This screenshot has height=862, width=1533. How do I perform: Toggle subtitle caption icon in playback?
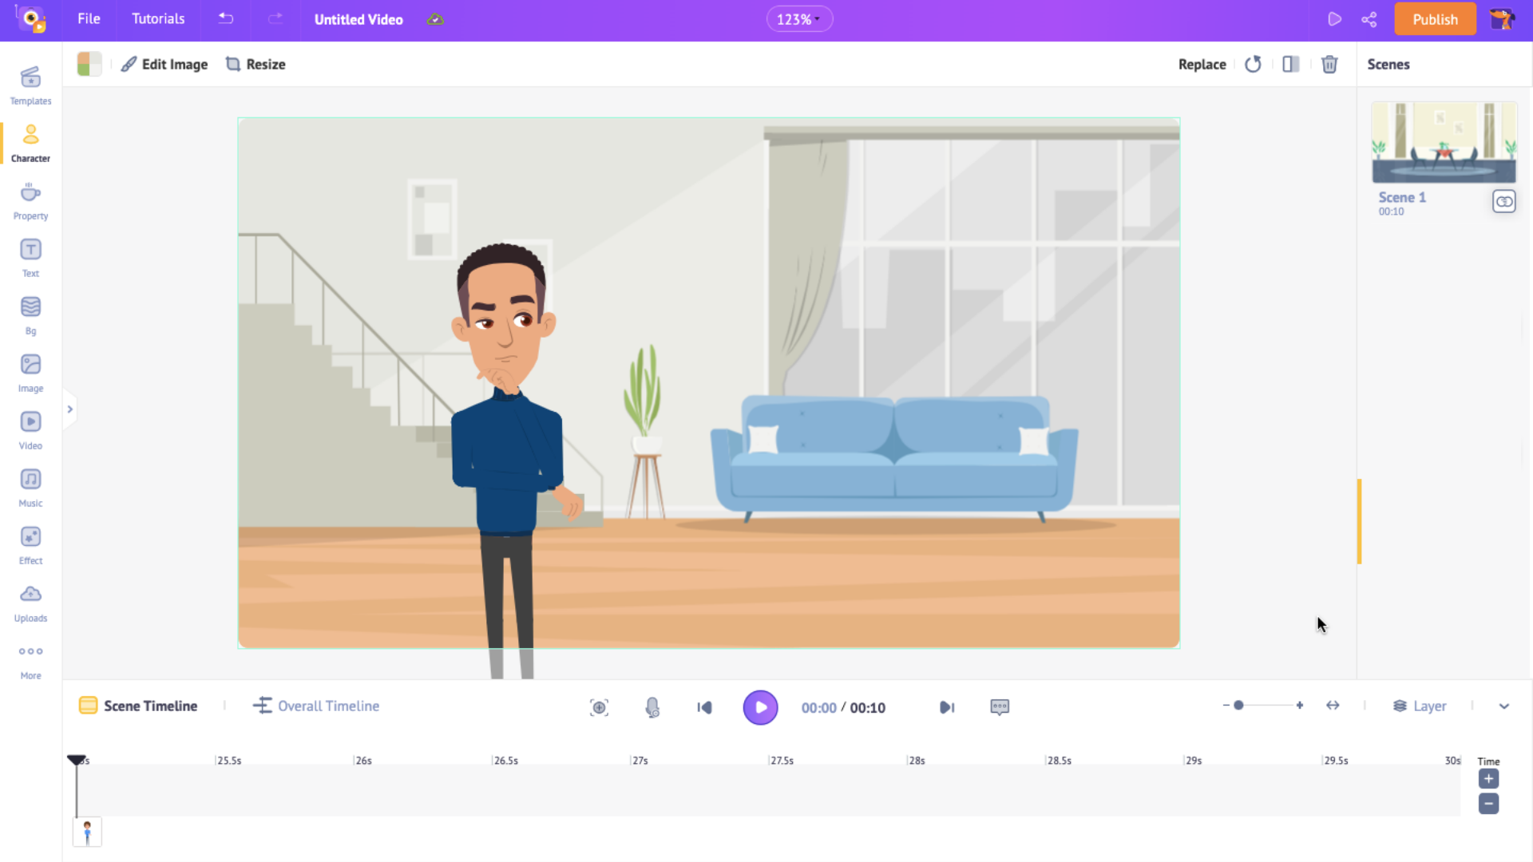999,706
